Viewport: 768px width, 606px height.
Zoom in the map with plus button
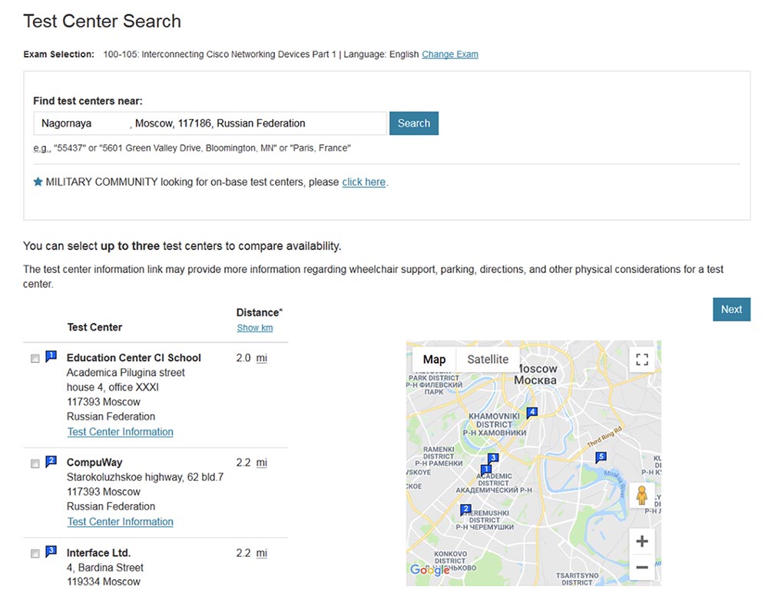click(x=641, y=542)
